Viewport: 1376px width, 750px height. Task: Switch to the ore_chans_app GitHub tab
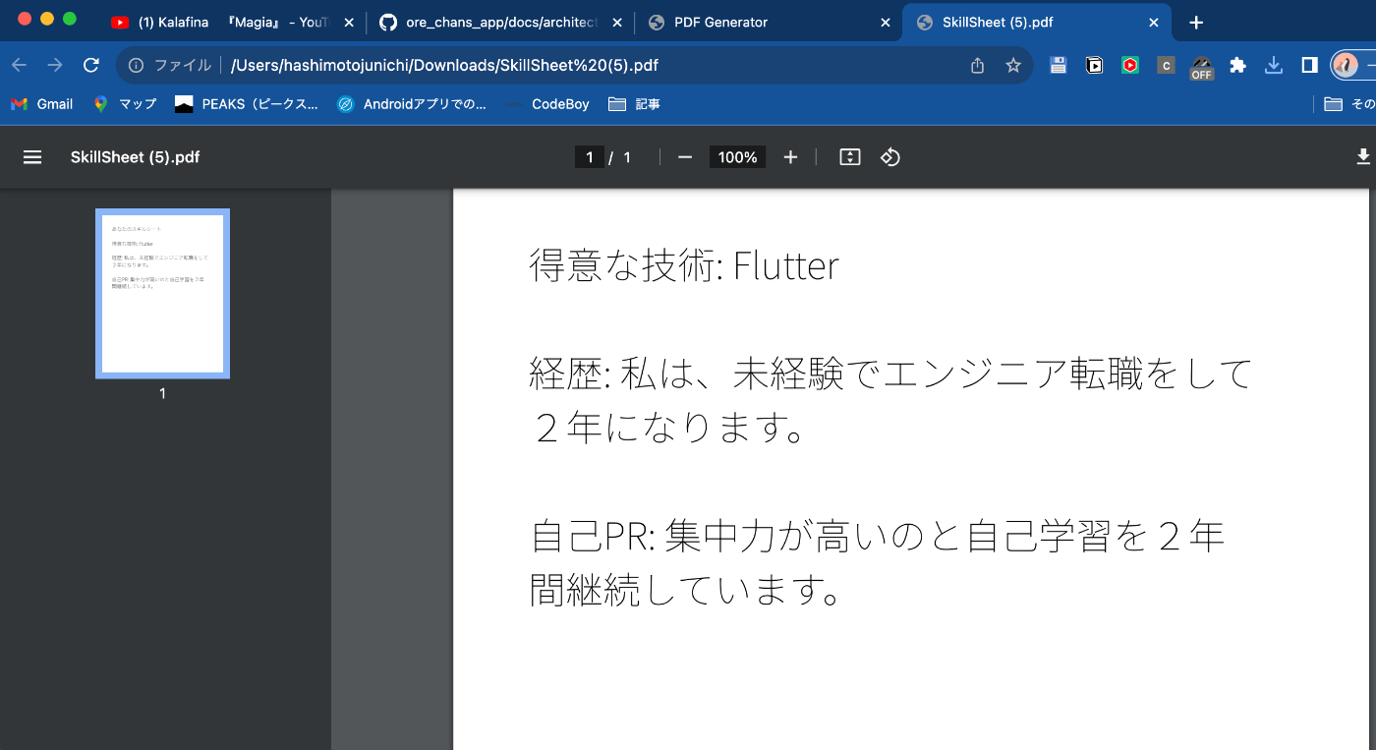pyautogui.click(x=499, y=22)
